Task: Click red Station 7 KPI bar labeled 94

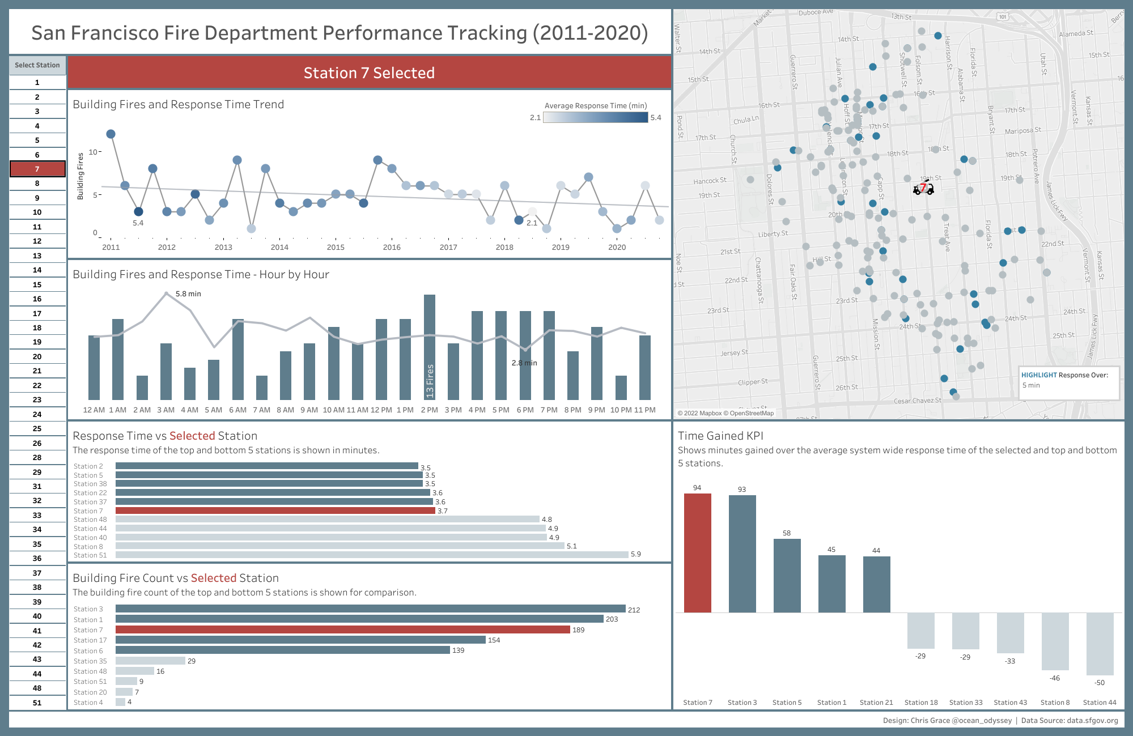Action: click(697, 553)
